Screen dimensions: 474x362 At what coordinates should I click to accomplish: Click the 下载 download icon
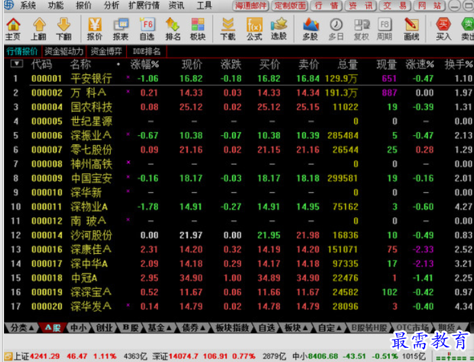coord(228,29)
